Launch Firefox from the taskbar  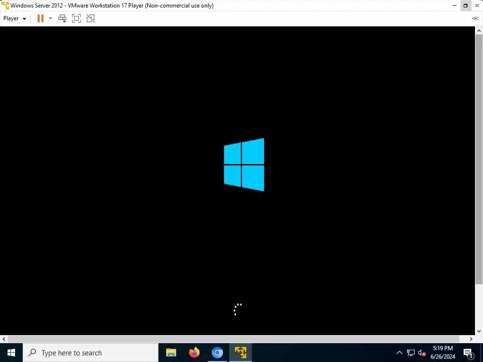coord(194,353)
